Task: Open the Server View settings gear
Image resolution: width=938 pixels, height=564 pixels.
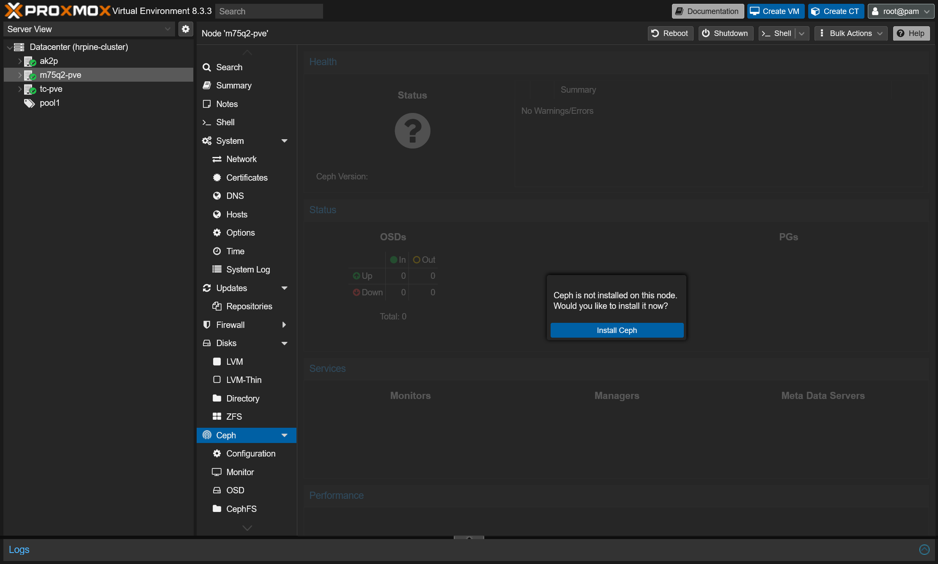Action: pos(186,29)
